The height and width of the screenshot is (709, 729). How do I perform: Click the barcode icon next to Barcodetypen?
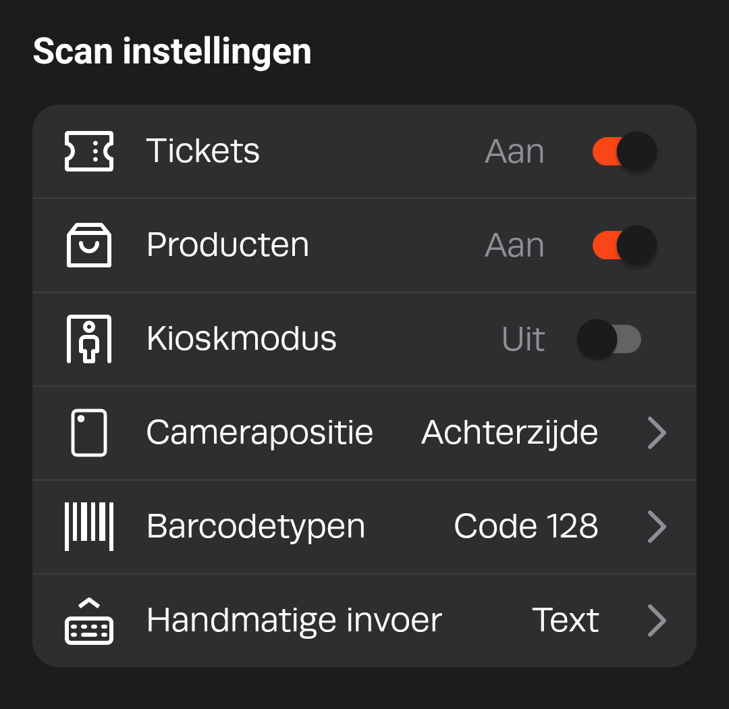(x=89, y=527)
